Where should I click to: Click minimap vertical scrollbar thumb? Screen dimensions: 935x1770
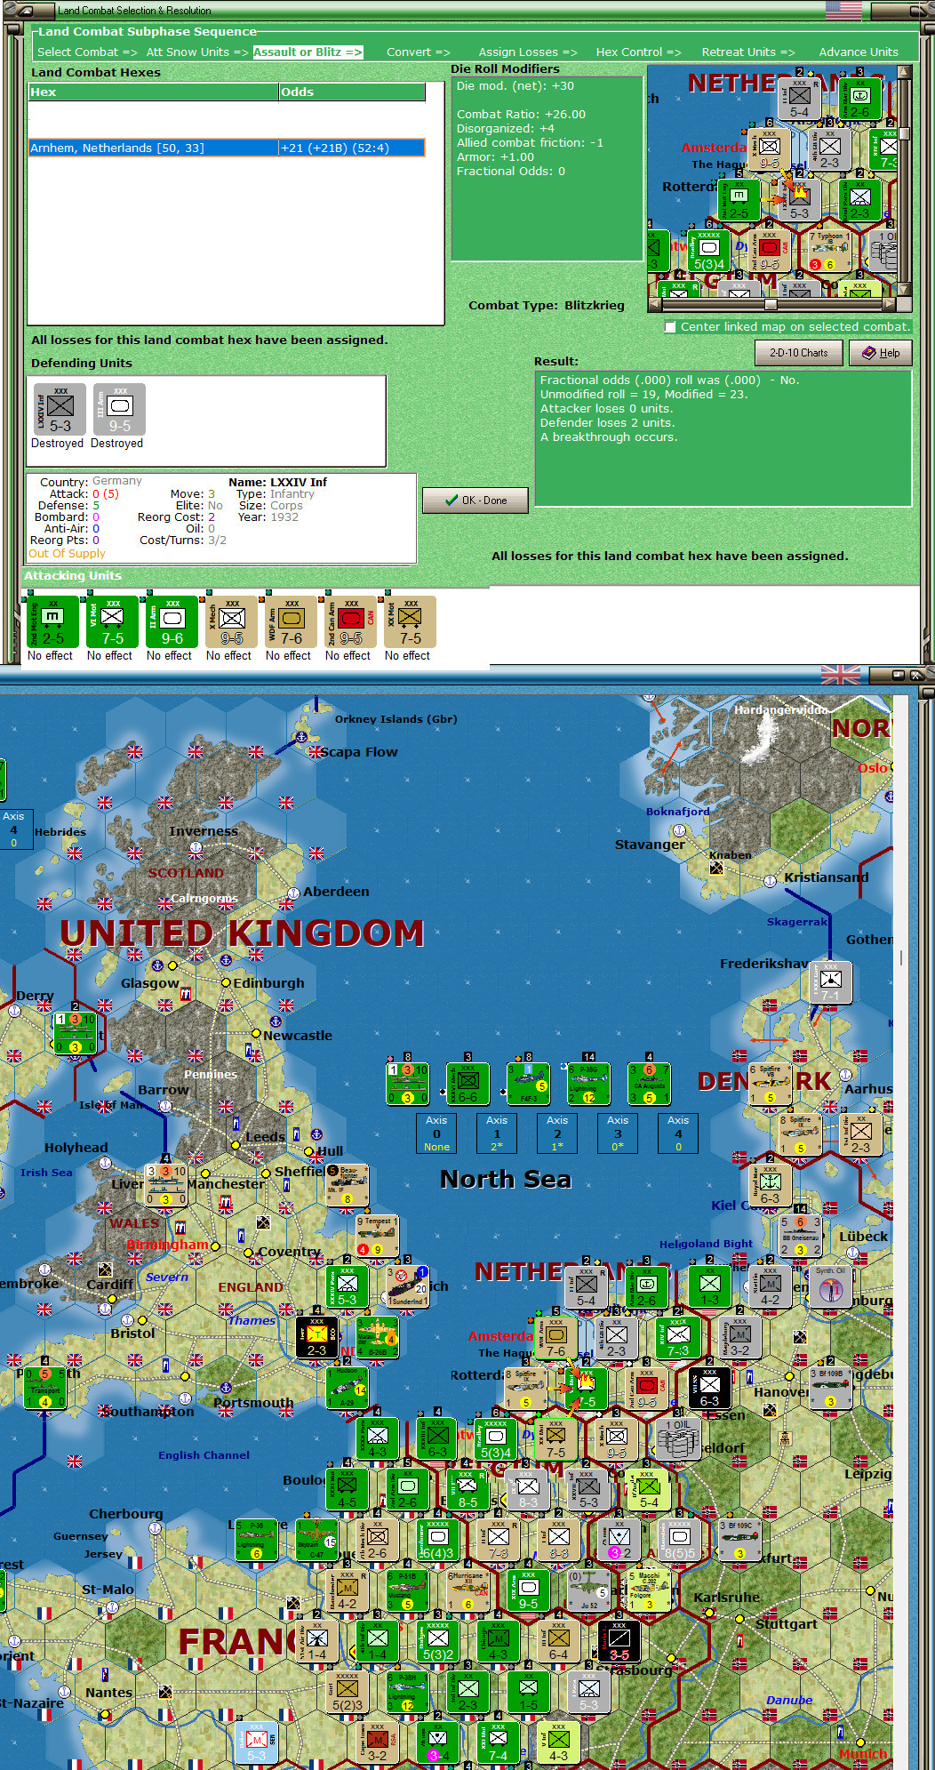tap(905, 134)
